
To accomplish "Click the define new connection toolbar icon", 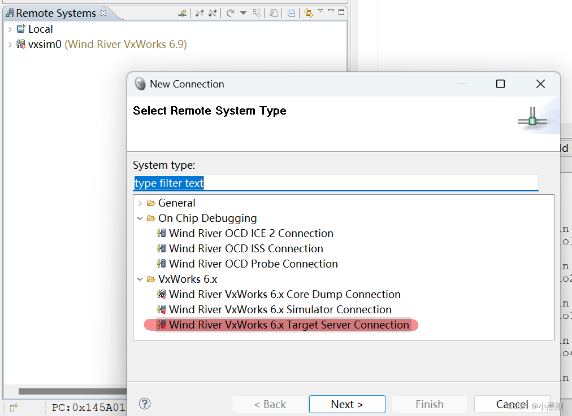I will 183,14.
